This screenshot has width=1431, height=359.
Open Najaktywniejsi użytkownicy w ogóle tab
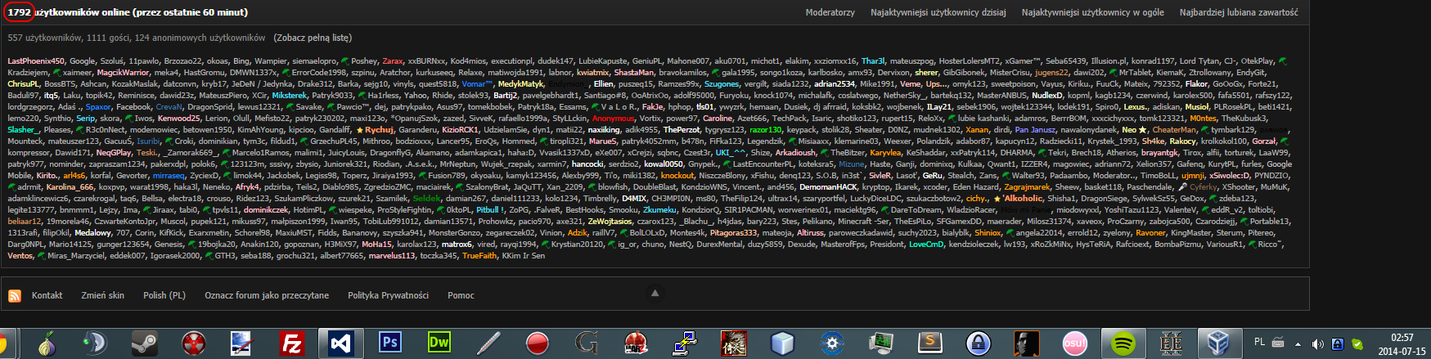coord(1093,12)
